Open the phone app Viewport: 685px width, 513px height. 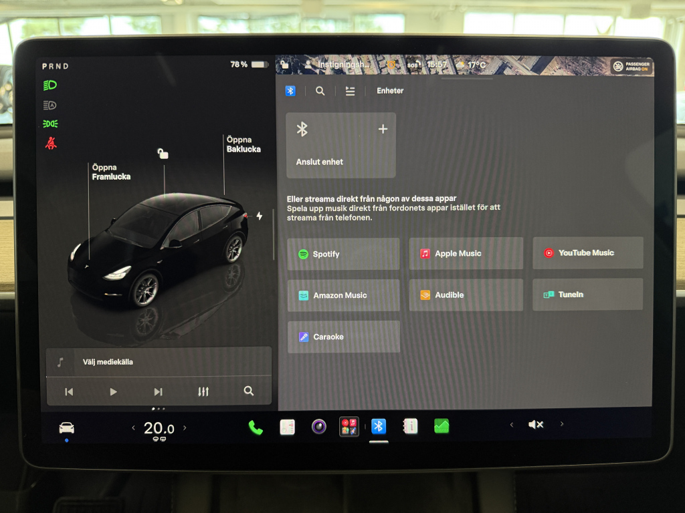256,427
